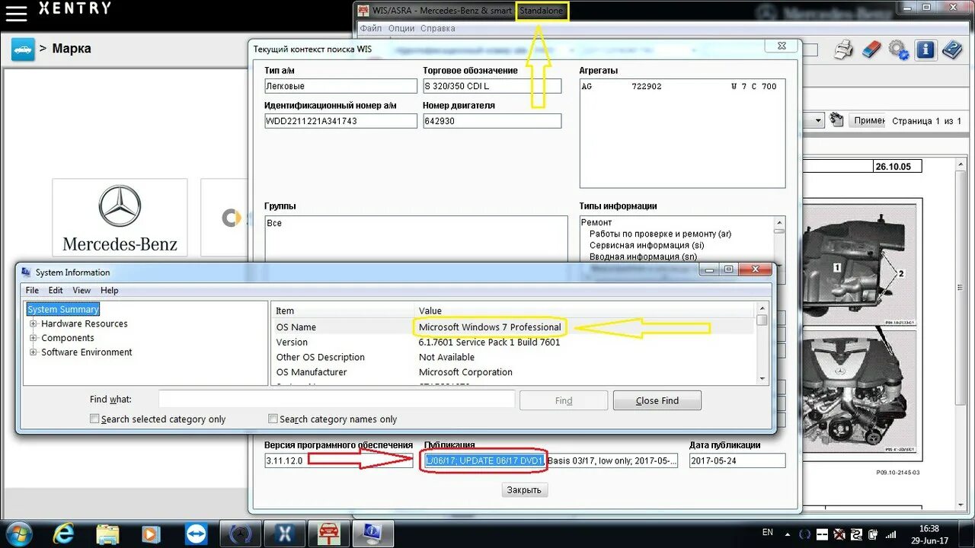975x548 pixels.
Task: Open the View menu in System Information
Action: tap(82, 290)
